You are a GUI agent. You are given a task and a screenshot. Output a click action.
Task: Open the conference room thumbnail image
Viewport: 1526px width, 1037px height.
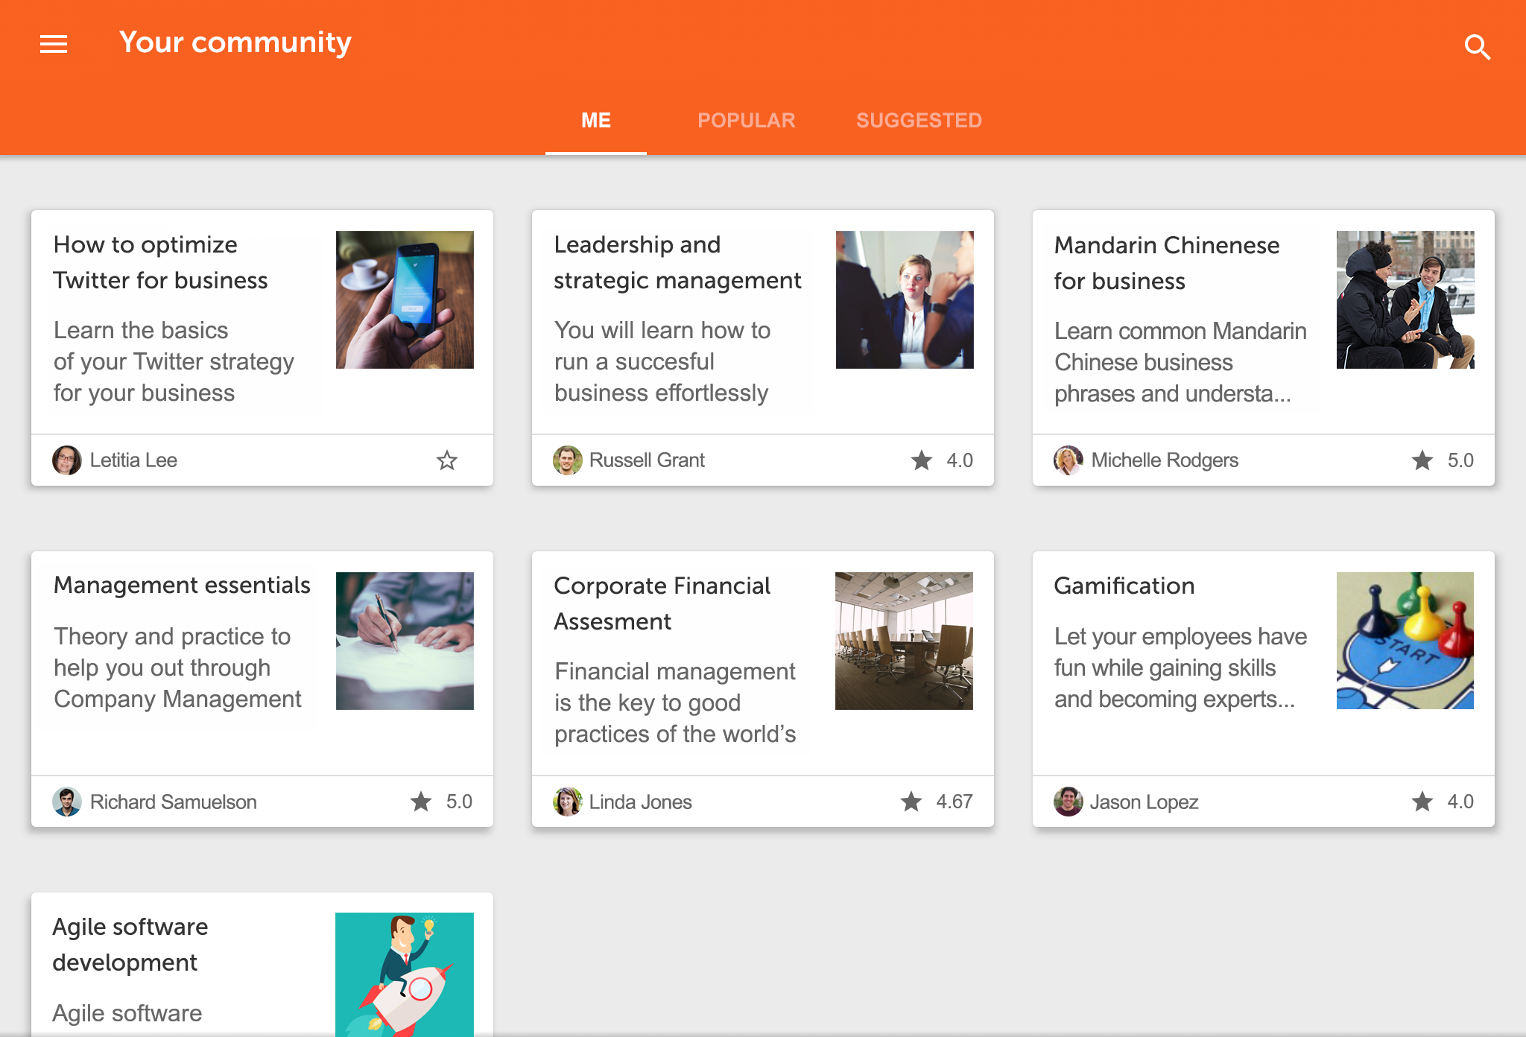904,641
